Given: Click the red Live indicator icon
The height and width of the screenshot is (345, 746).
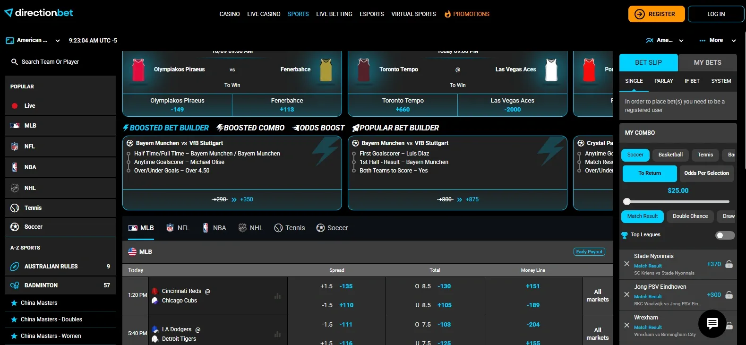Looking at the screenshot, I should 15,106.
